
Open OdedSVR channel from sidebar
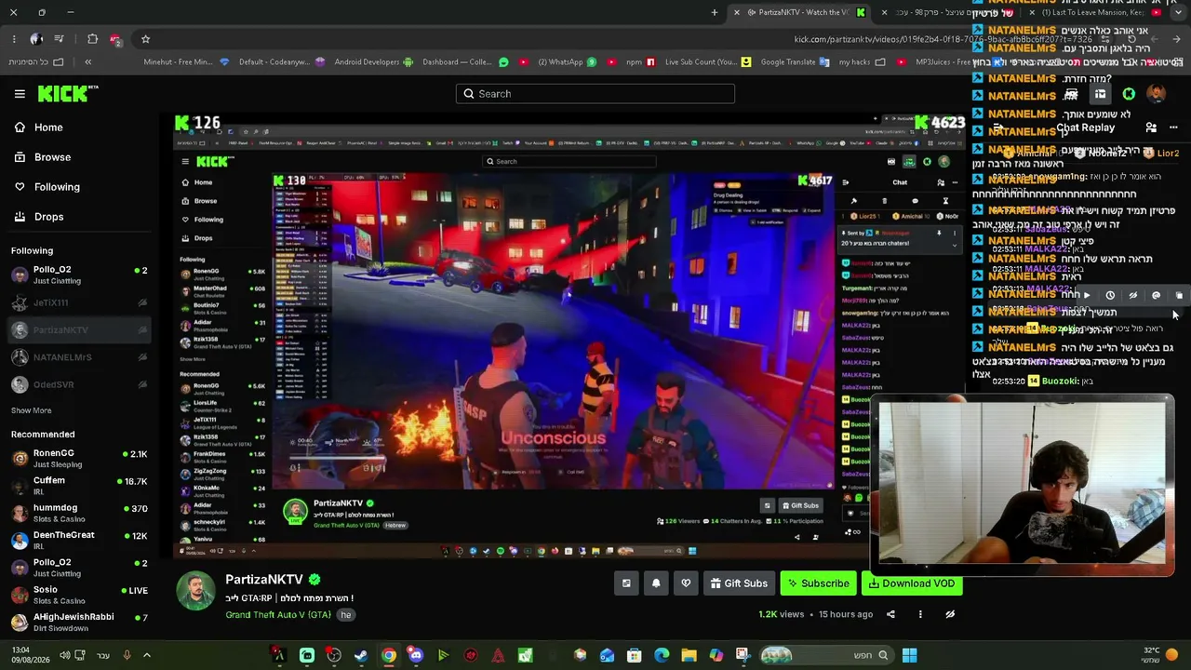pos(78,384)
